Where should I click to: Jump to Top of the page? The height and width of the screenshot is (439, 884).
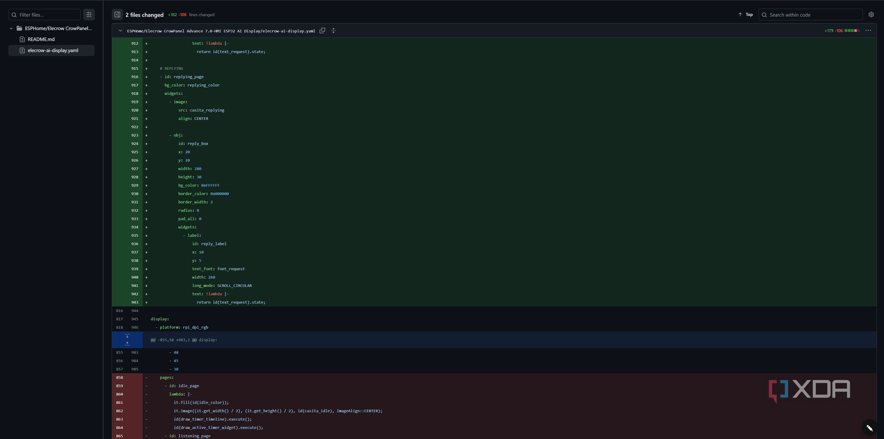(x=745, y=14)
